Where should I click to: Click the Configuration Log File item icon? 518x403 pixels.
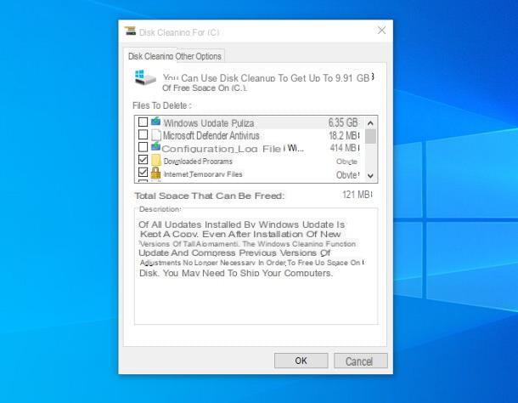tap(155, 146)
